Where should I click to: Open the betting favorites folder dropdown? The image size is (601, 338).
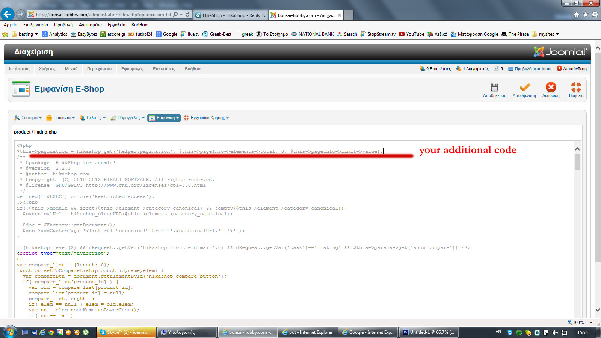pyautogui.click(x=24, y=34)
